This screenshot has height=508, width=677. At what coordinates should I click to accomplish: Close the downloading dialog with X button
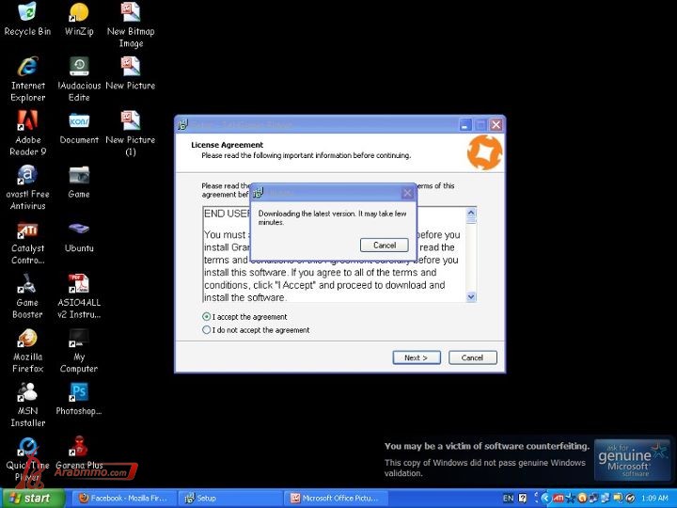(x=407, y=193)
